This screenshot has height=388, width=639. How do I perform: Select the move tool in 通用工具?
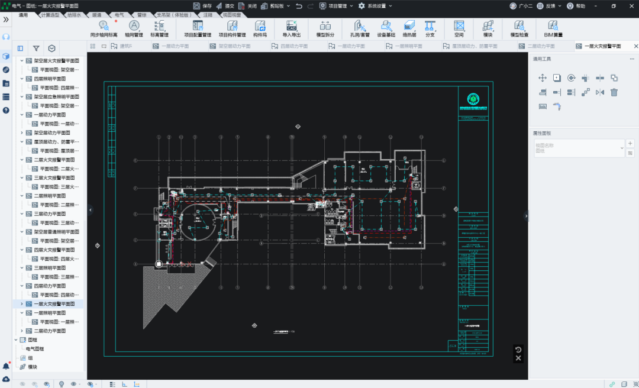click(543, 78)
